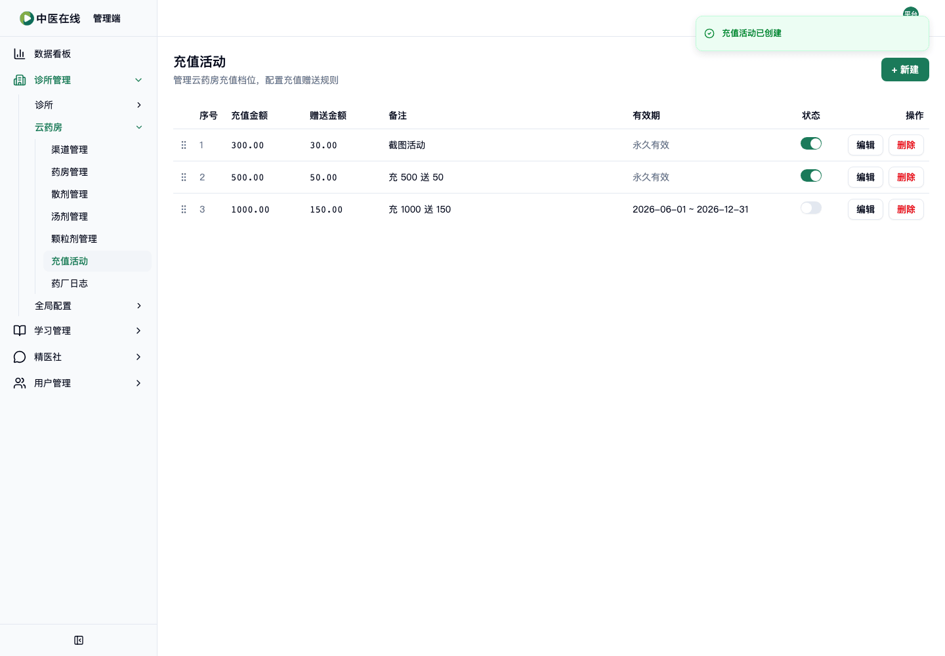Click the 2026-06-01 ~ 2026-12-31 validity cell
This screenshot has width=945, height=656.
[x=690, y=209]
